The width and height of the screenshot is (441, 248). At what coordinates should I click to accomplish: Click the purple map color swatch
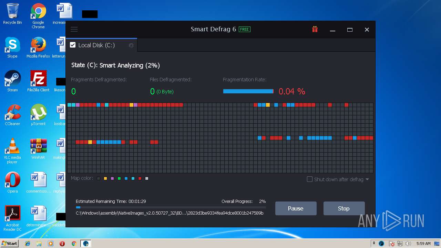click(112, 178)
